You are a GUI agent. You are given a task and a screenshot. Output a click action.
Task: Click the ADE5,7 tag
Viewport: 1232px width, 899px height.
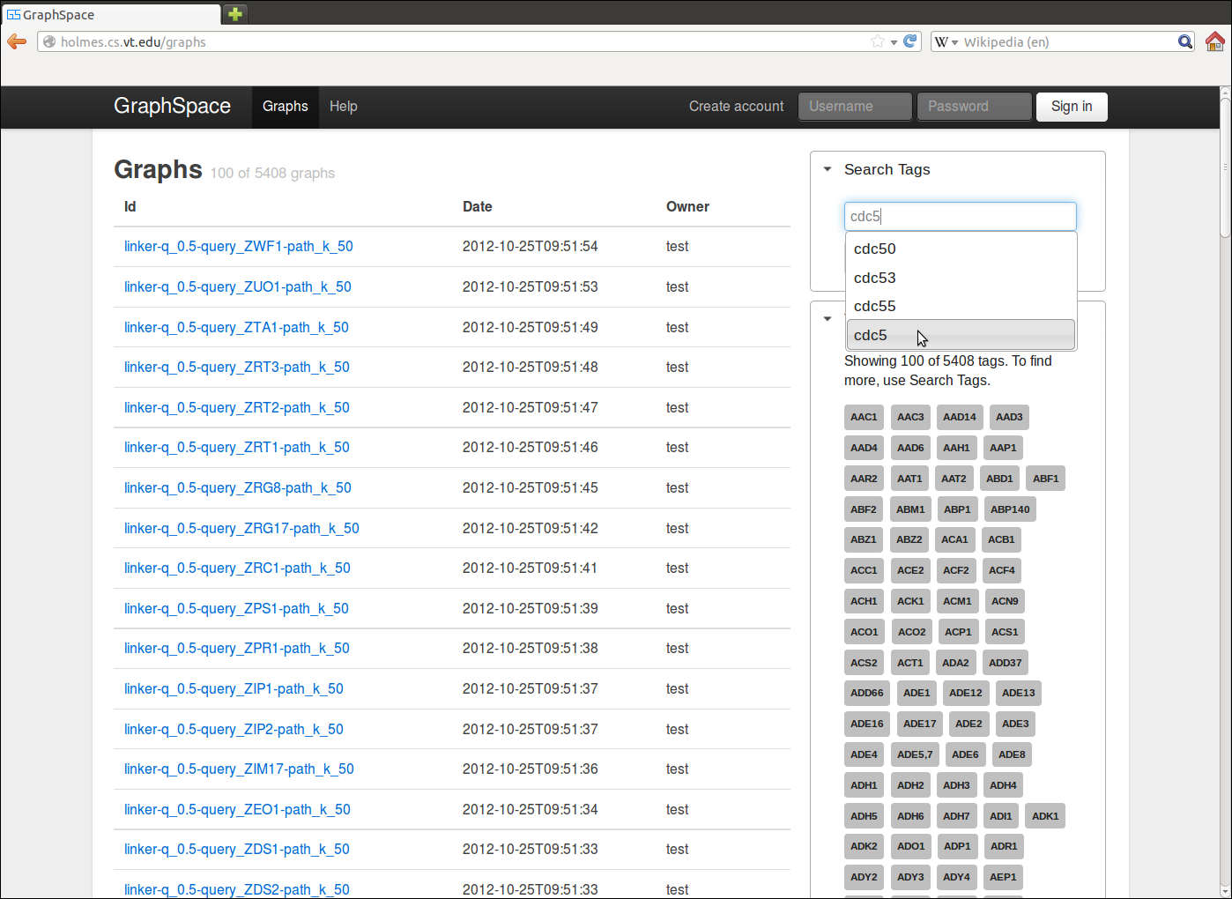915,754
